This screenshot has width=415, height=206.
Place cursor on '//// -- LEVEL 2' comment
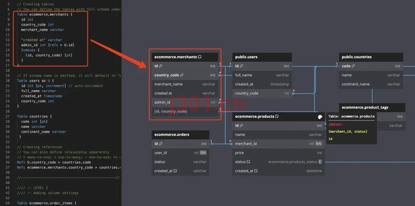[32, 188]
